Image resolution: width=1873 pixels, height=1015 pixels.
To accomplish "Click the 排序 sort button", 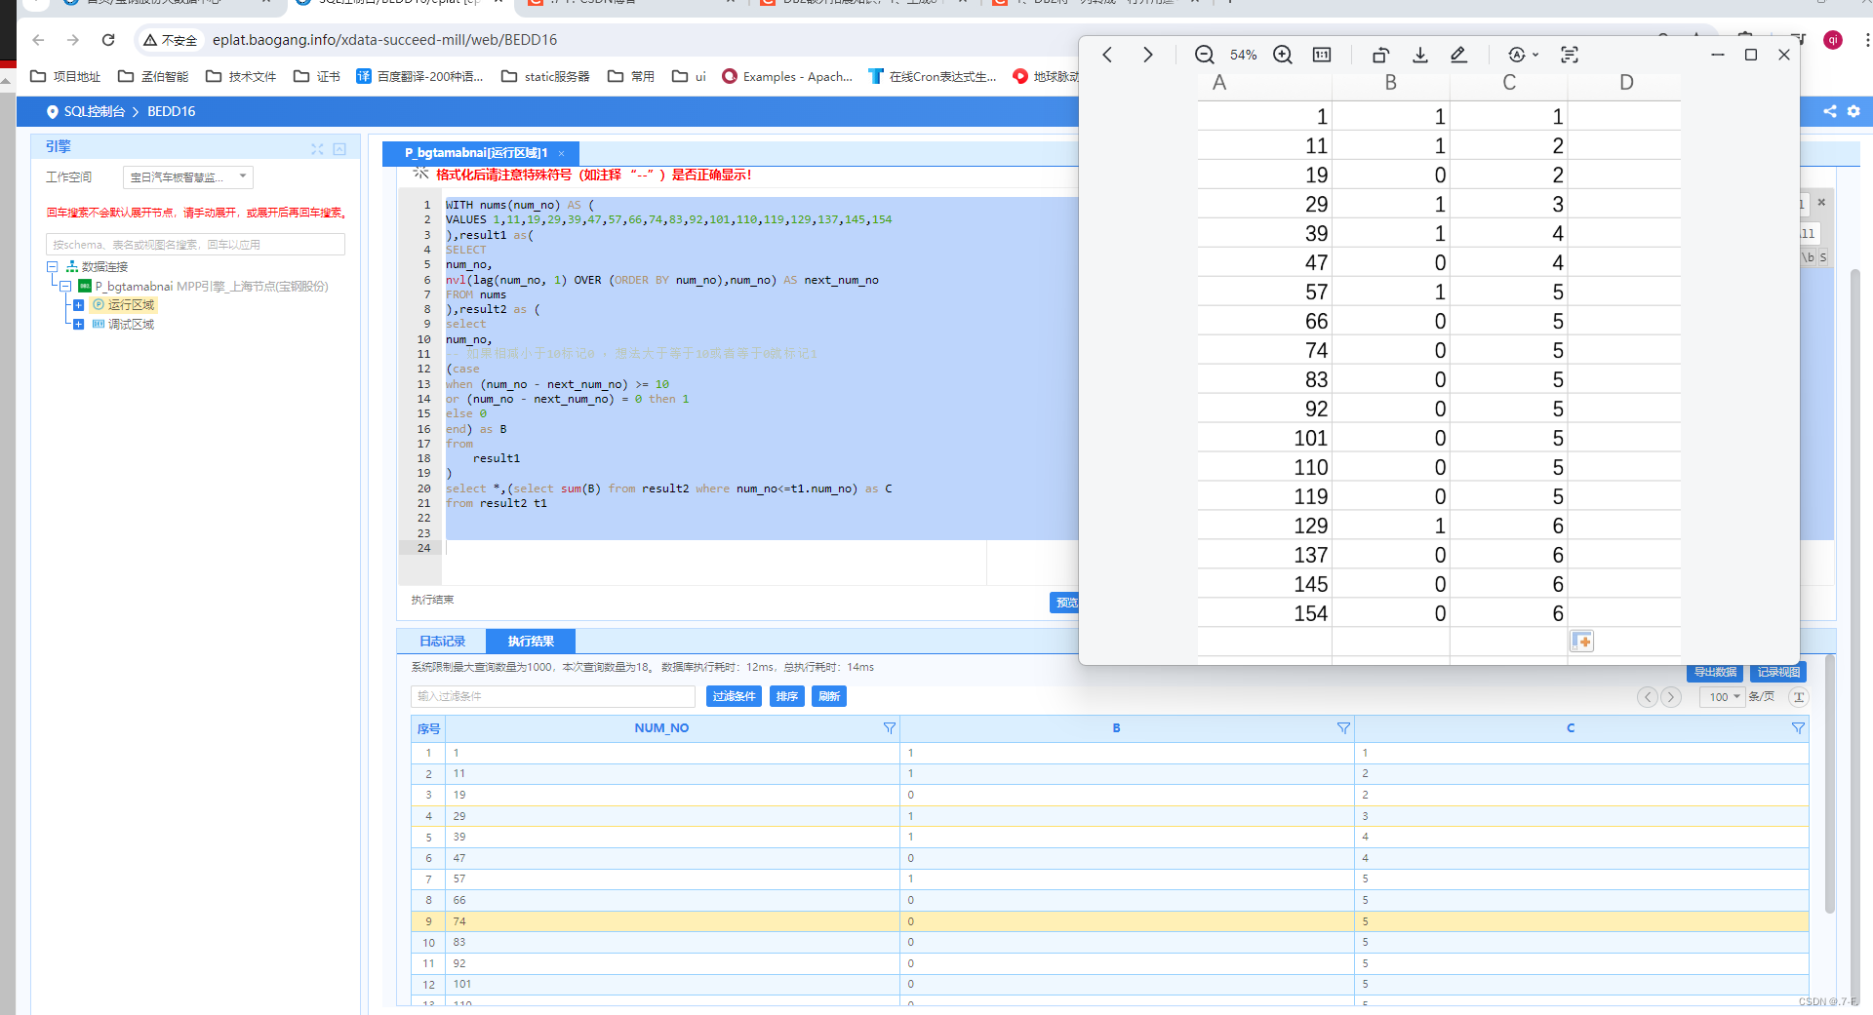I will [x=787, y=696].
